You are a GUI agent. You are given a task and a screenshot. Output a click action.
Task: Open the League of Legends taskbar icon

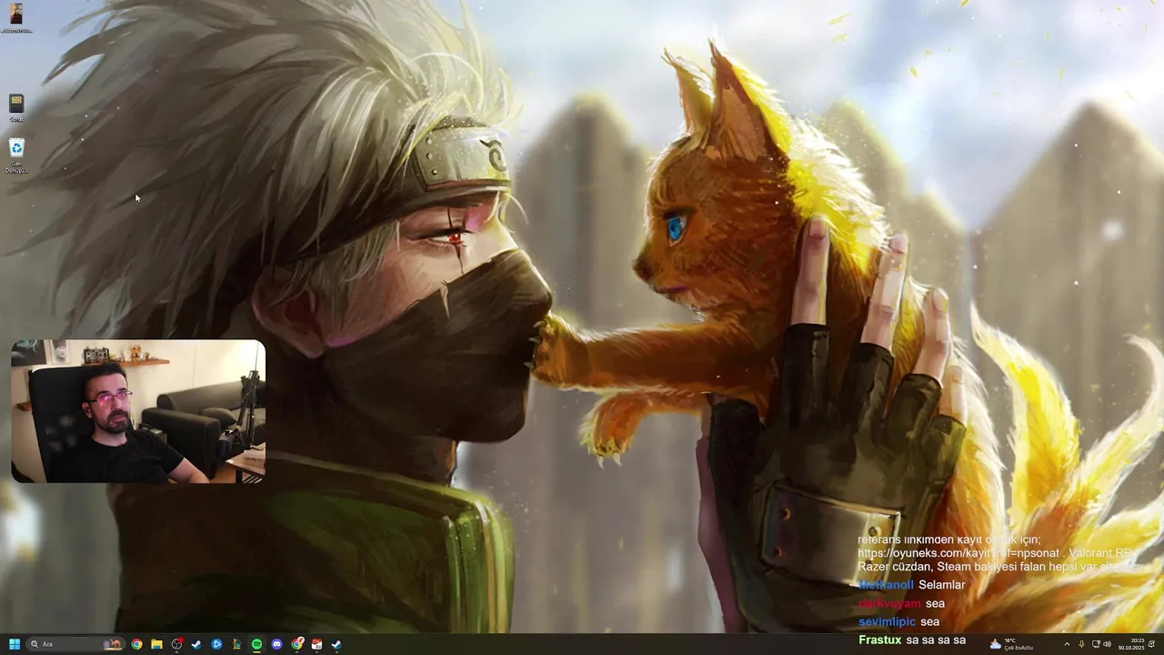(236, 644)
